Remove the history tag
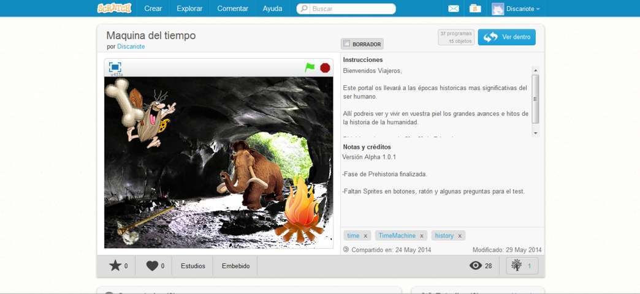This screenshot has height=294, width=640. (x=460, y=236)
